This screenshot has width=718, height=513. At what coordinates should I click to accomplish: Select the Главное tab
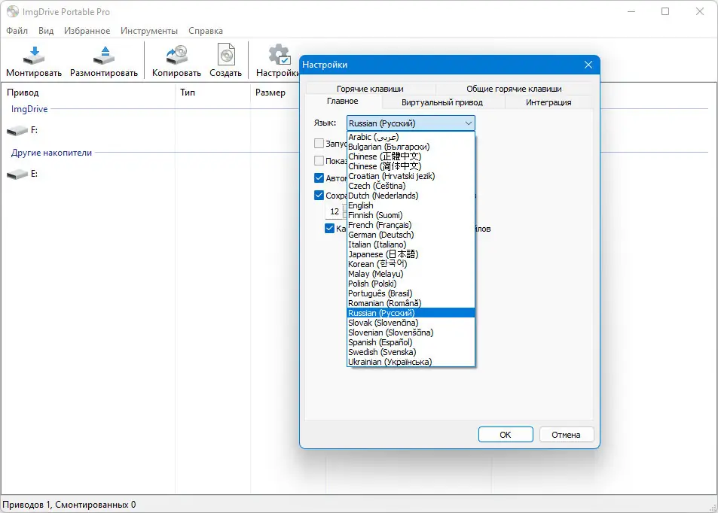[x=343, y=101]
